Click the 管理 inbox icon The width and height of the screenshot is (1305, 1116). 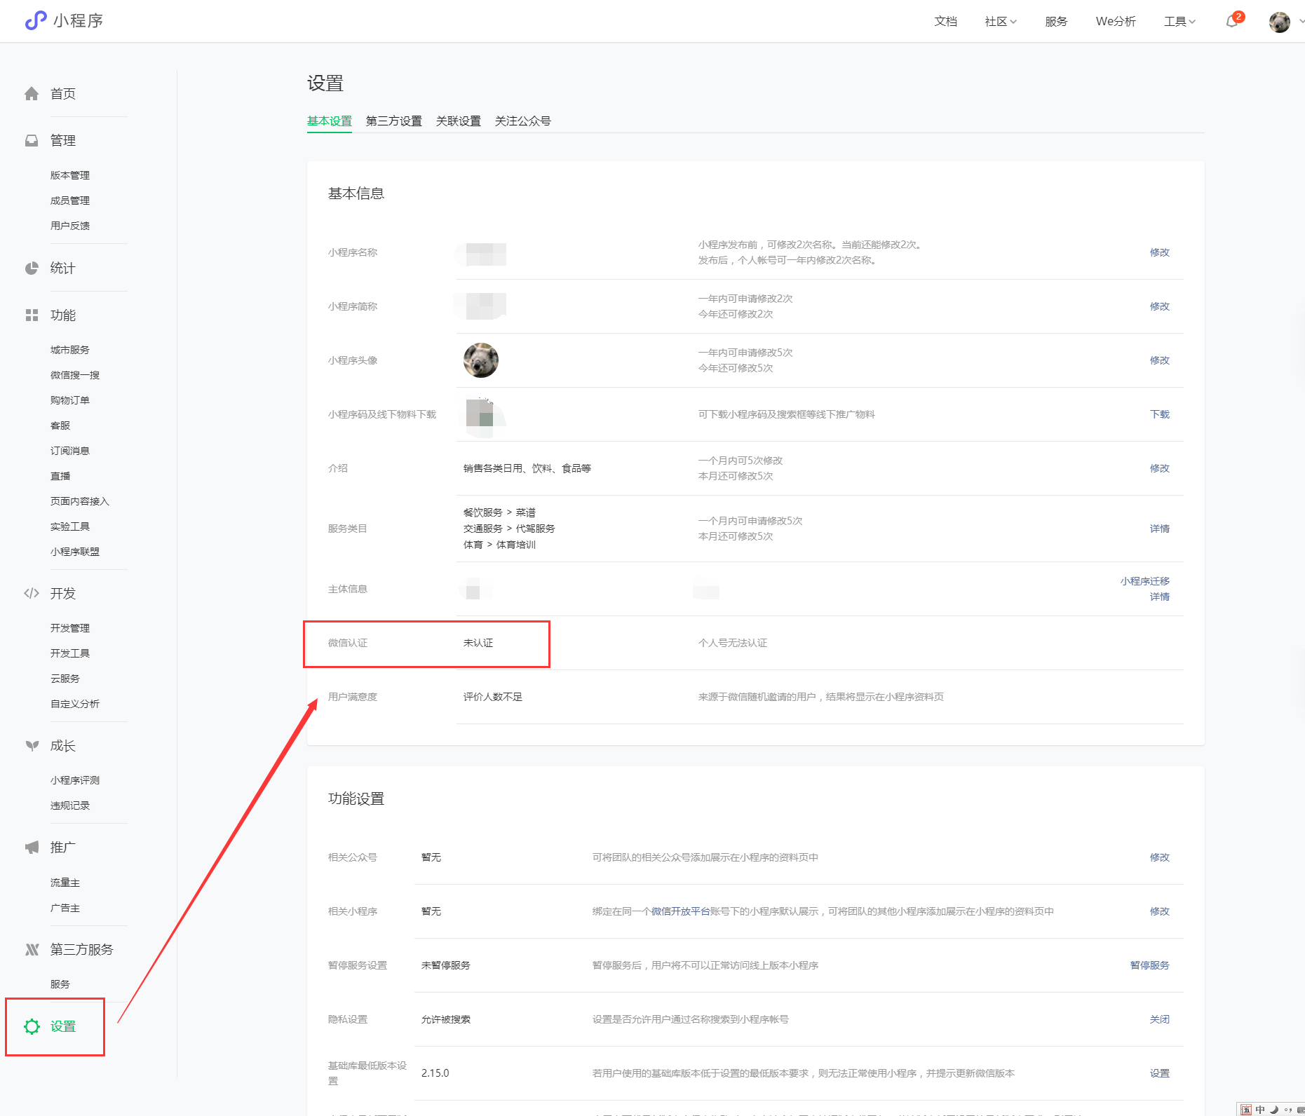(32, 141)
